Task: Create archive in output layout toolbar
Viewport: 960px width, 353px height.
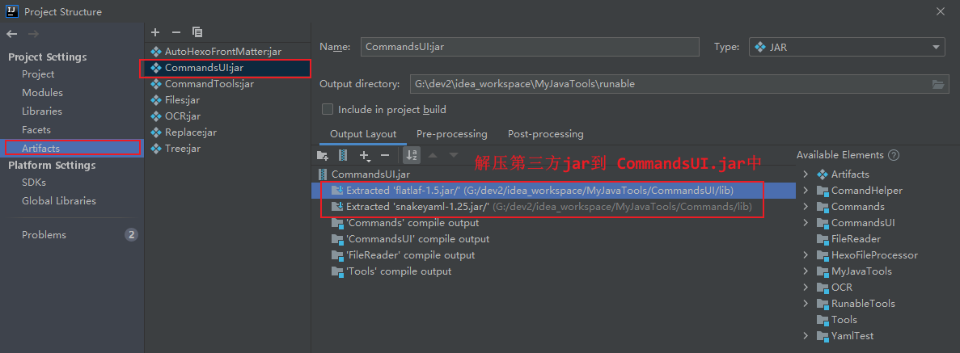Action: tap(343, 155)
